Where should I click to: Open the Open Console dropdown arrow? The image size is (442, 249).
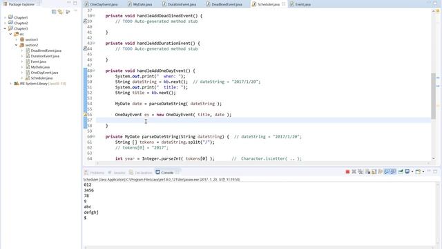[x=423, y=172]
